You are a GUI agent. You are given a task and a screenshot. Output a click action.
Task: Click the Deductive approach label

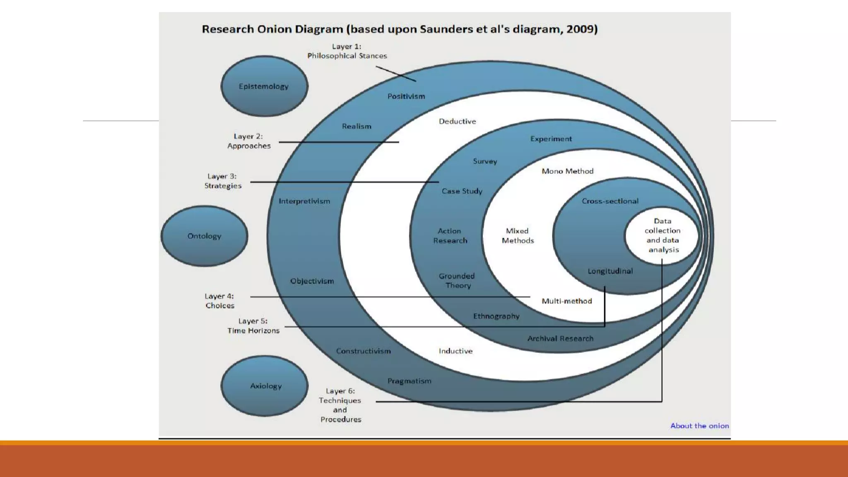pyautogui.click(x=458, y=121)
